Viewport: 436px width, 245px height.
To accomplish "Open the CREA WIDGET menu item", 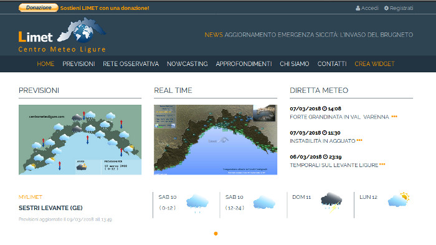I will [374, 64].
